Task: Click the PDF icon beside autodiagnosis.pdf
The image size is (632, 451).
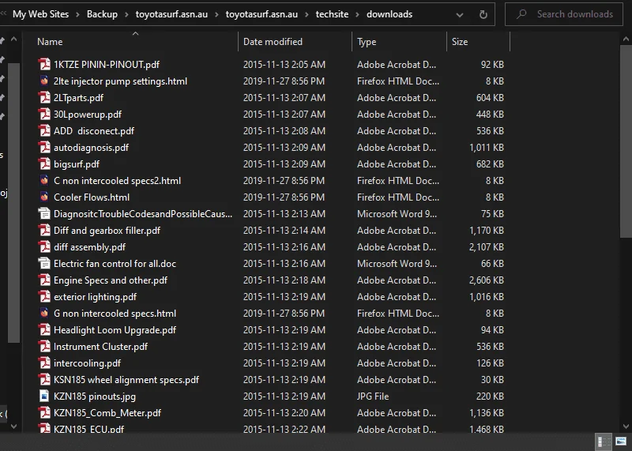Action: tap(44, 147)
